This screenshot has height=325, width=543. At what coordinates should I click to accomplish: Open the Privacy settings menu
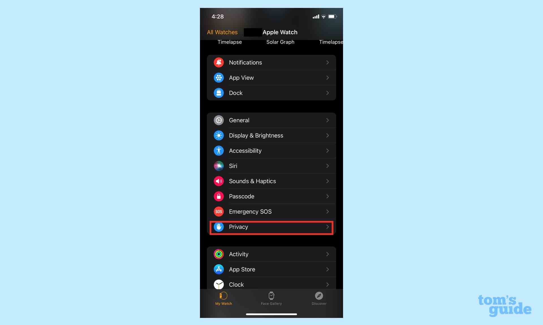point(271,227)
